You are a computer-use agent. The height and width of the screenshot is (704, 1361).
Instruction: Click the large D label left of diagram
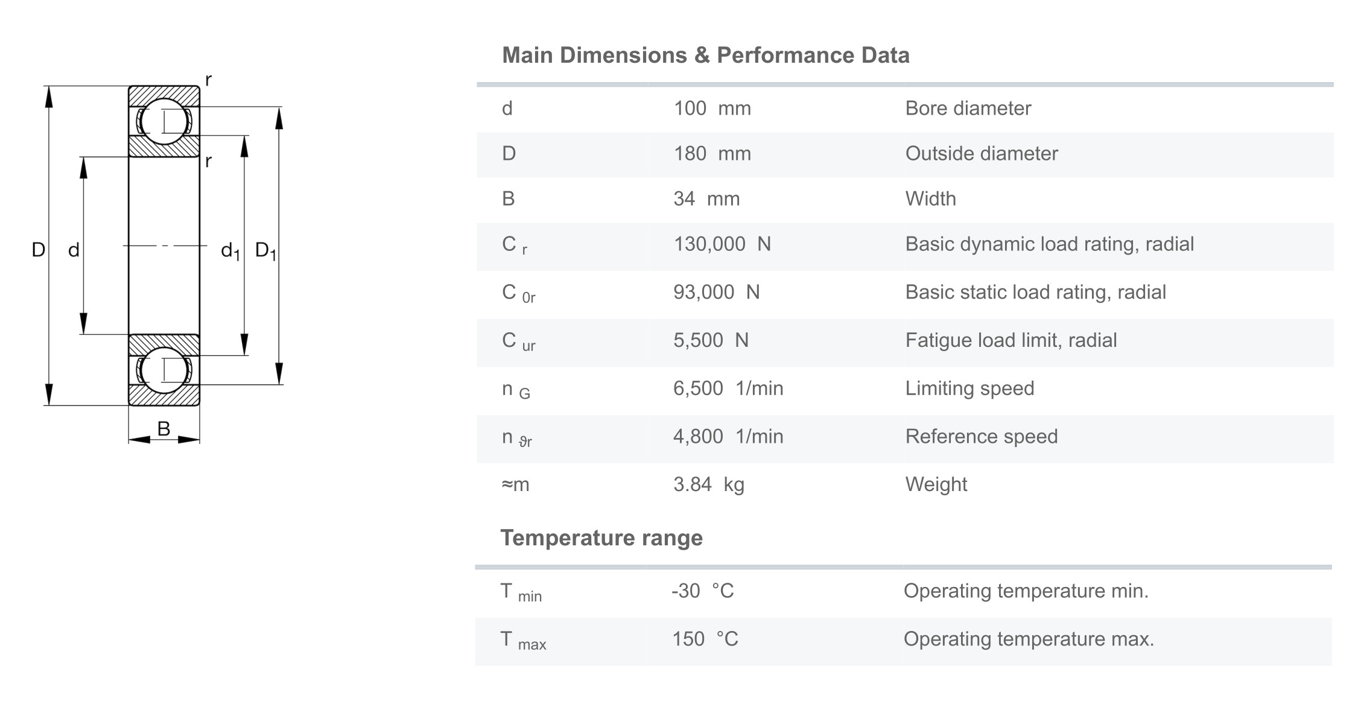[x=38, y=250]
